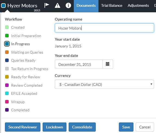Image resolution: width=156 pixels, height=133 pixels.
Task: Select the Initial Preparation green square
Action: [x=7, y=36]
